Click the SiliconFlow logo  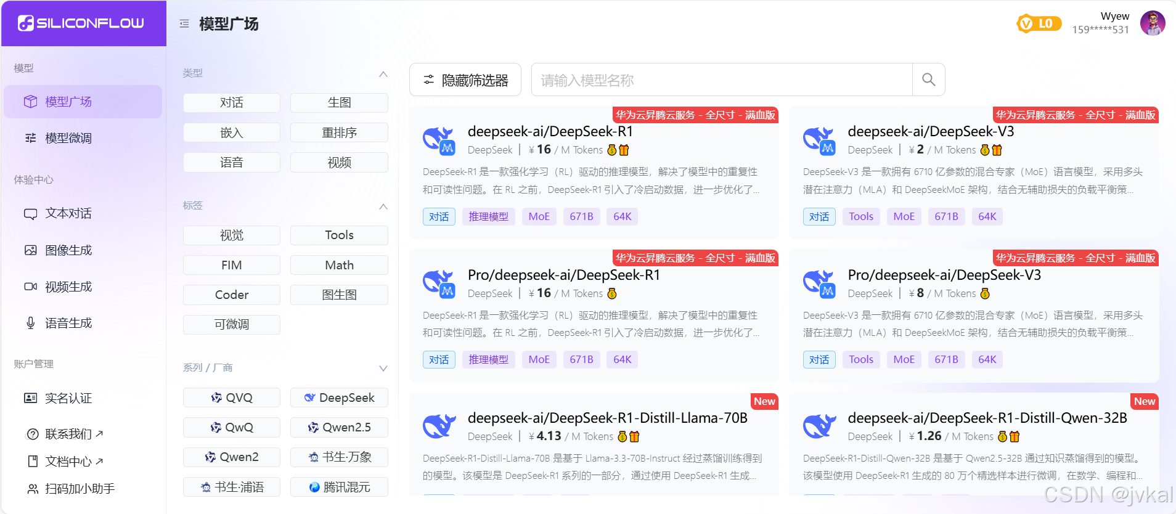point(81,23)
